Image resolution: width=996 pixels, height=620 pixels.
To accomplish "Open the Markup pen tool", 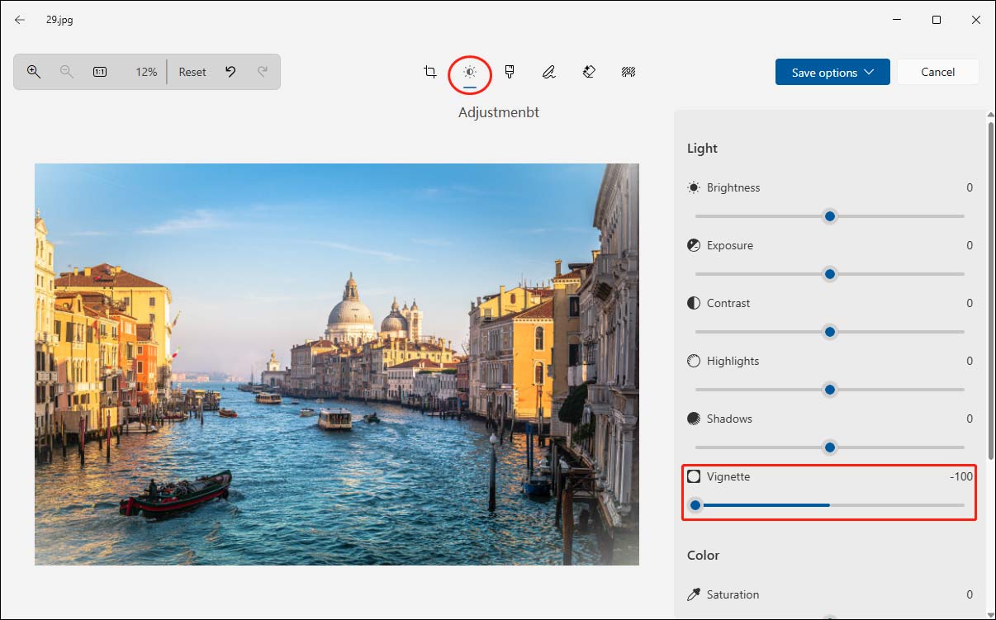I will 549,72.
